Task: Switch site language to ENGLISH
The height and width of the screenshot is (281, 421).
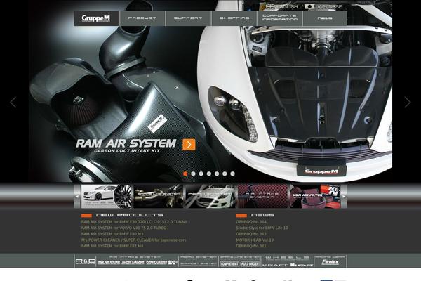Action: tap(282, 6)
